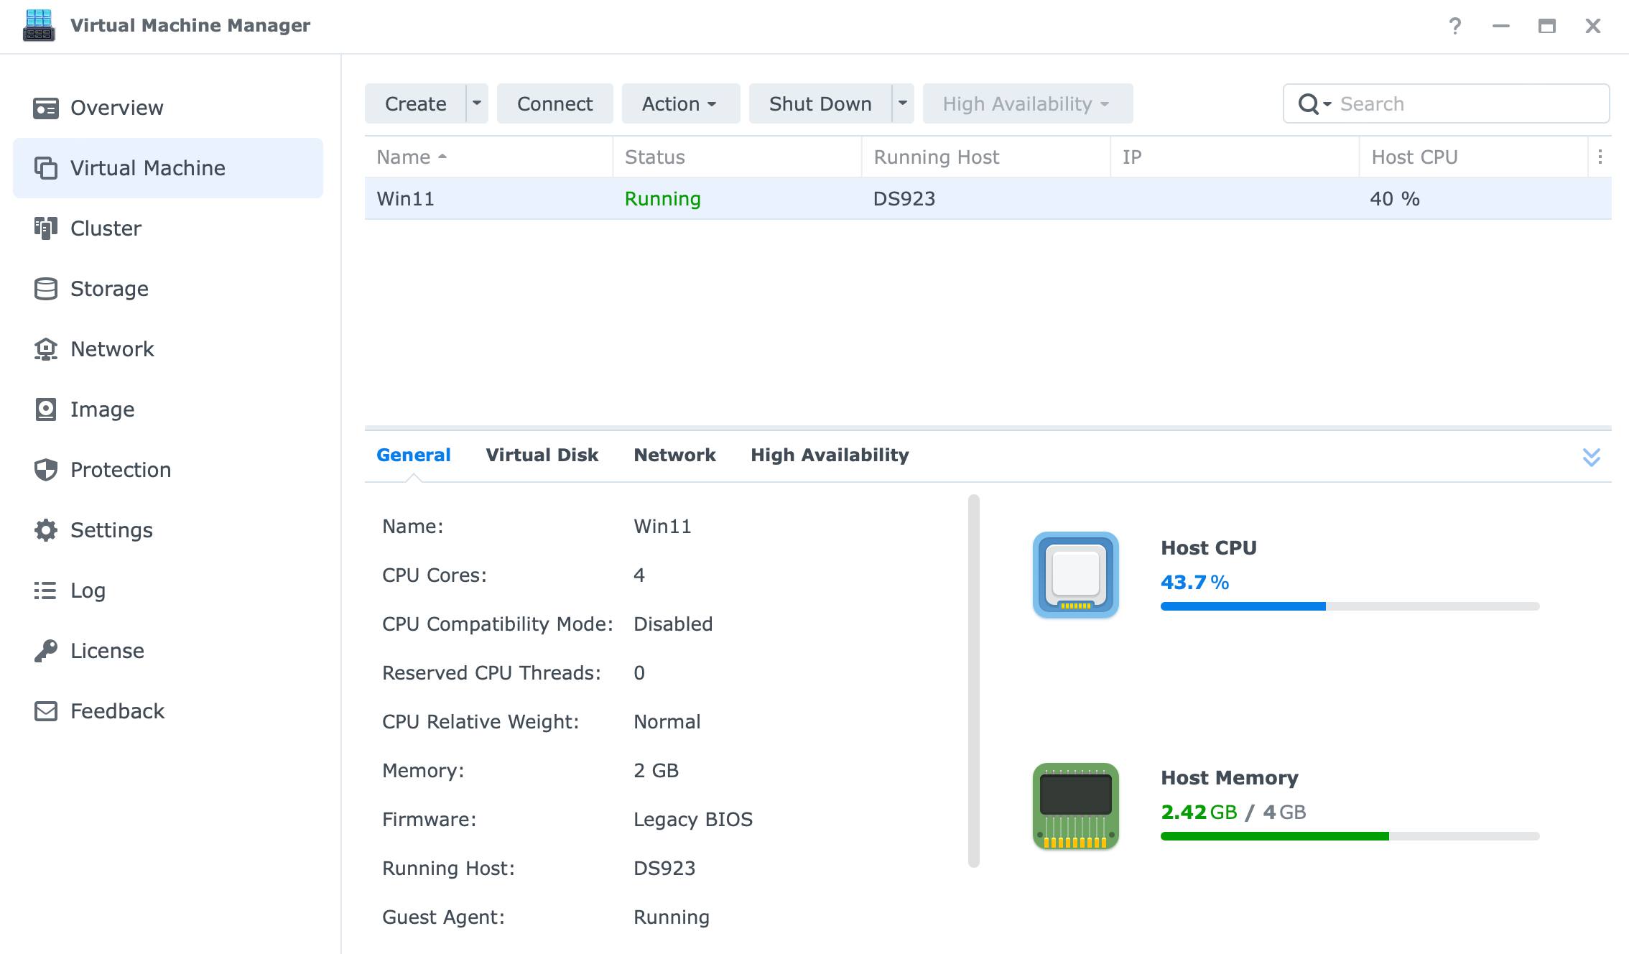
Task: Click the Host CPU chip icon
Action: pyautogui.click(x=1075, y=575)
